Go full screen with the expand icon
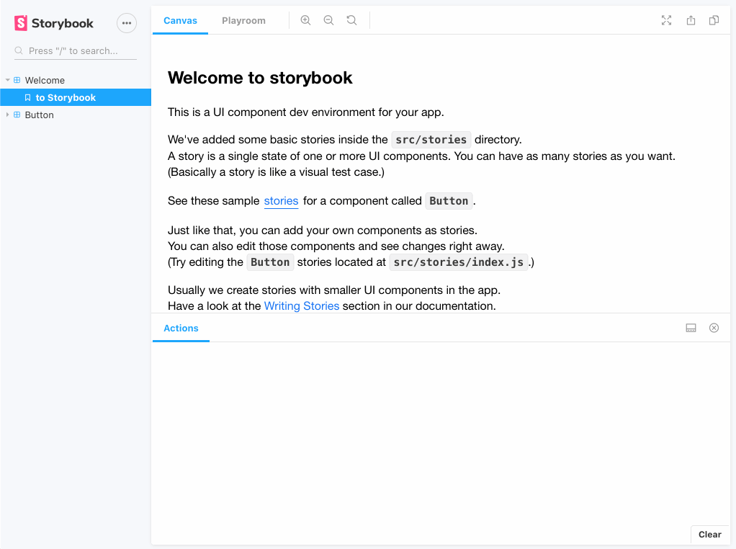Viewport: 736px width, 549px height. click(x=667, y=20)
